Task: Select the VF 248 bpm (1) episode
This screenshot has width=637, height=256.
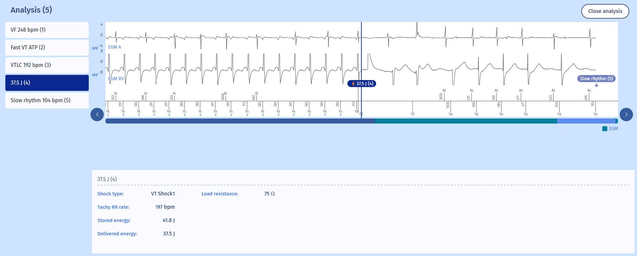Action: click(x=47, y=30)
